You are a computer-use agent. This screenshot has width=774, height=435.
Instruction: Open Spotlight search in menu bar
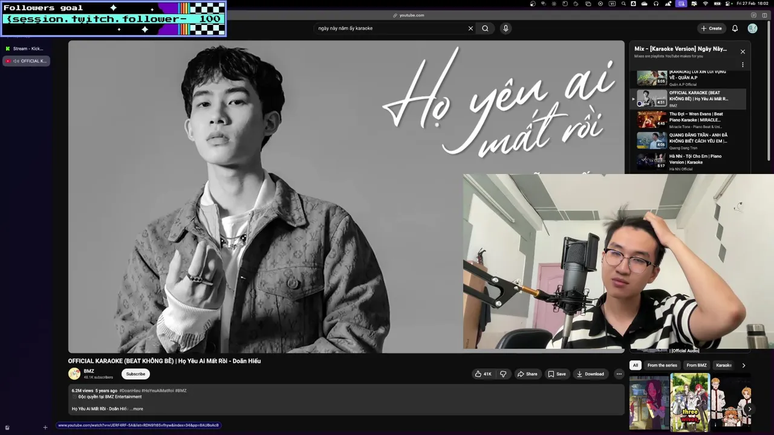624,4
